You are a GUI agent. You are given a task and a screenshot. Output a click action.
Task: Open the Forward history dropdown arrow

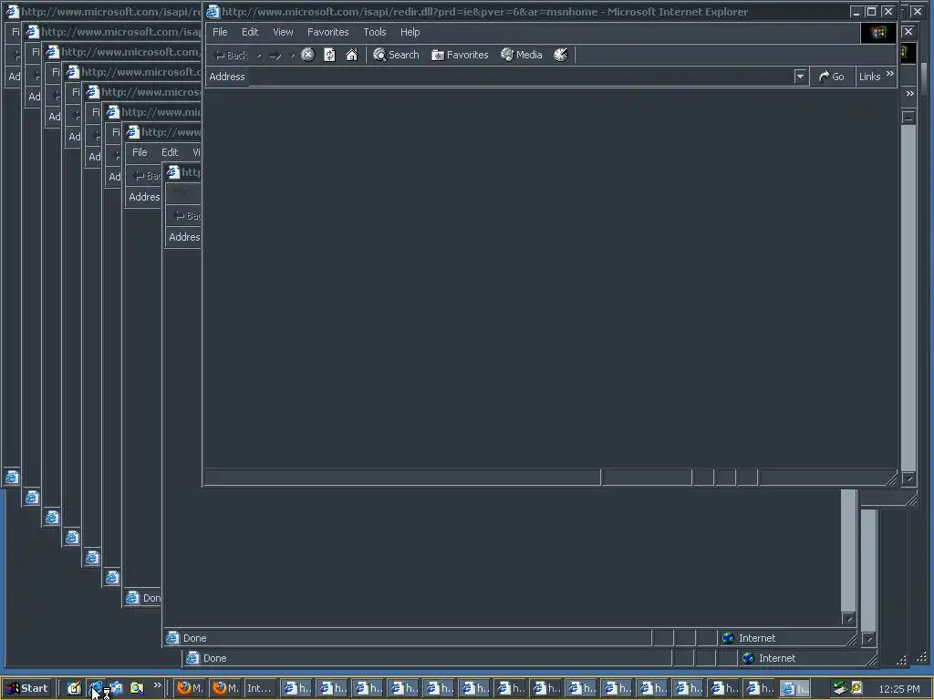(293, 56)
